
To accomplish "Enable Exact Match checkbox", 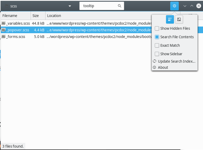I will tap(157, 45).
